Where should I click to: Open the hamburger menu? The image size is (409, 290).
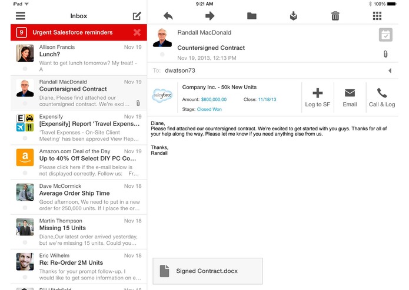coord(21,16)
